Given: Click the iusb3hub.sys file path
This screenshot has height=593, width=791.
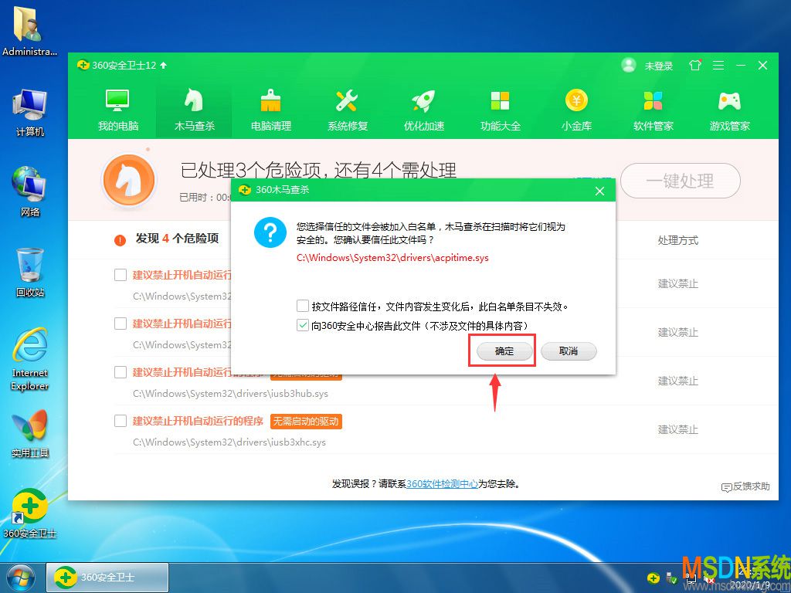Looking at the screenshot, I should [x=230, y=393].
